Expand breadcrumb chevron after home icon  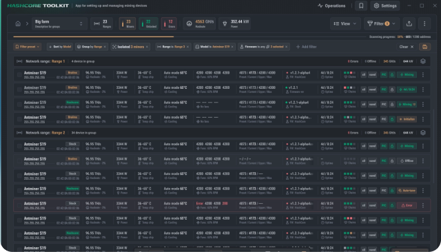pyautogui.click(x=27, y=23)
